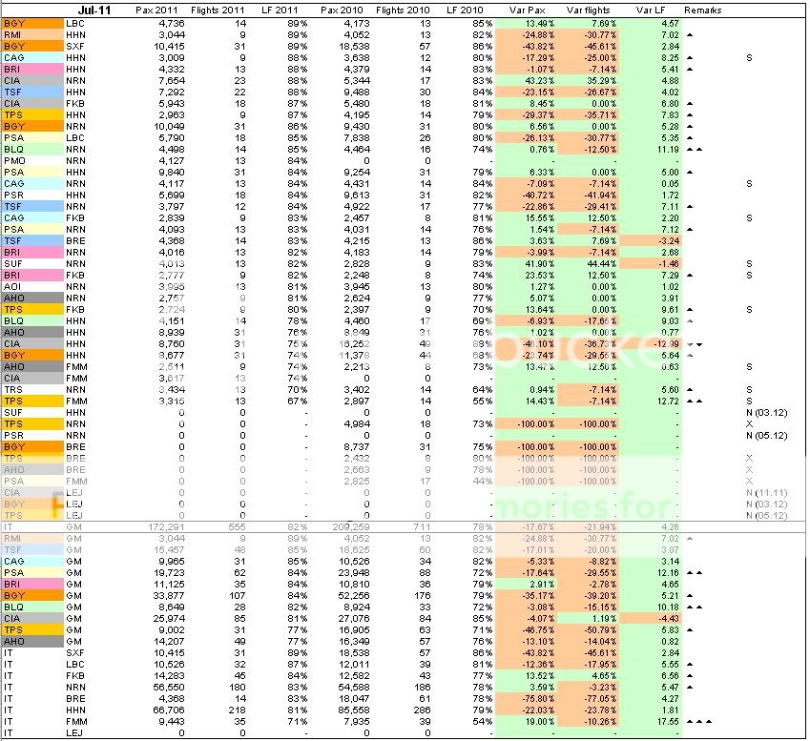This screenshot has height=741, width=810.
Task: Select the double up-arrow marker next to 11.19
Action: (695, 149)
